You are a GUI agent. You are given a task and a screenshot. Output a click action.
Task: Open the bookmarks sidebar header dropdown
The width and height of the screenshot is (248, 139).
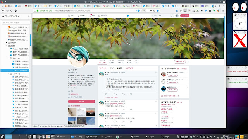(x=11, y=16)
